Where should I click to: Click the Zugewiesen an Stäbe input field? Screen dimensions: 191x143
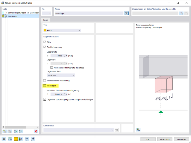(x=155, y=13)
